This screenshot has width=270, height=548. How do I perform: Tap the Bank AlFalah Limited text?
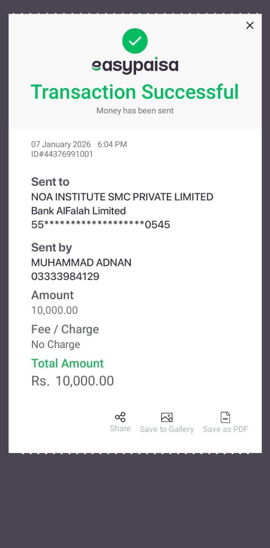point(78,211)
